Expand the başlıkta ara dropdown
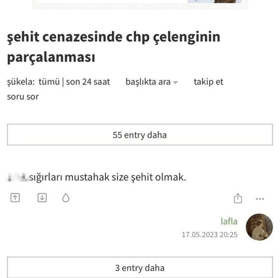The image size is (280, 278). [176, 83]
